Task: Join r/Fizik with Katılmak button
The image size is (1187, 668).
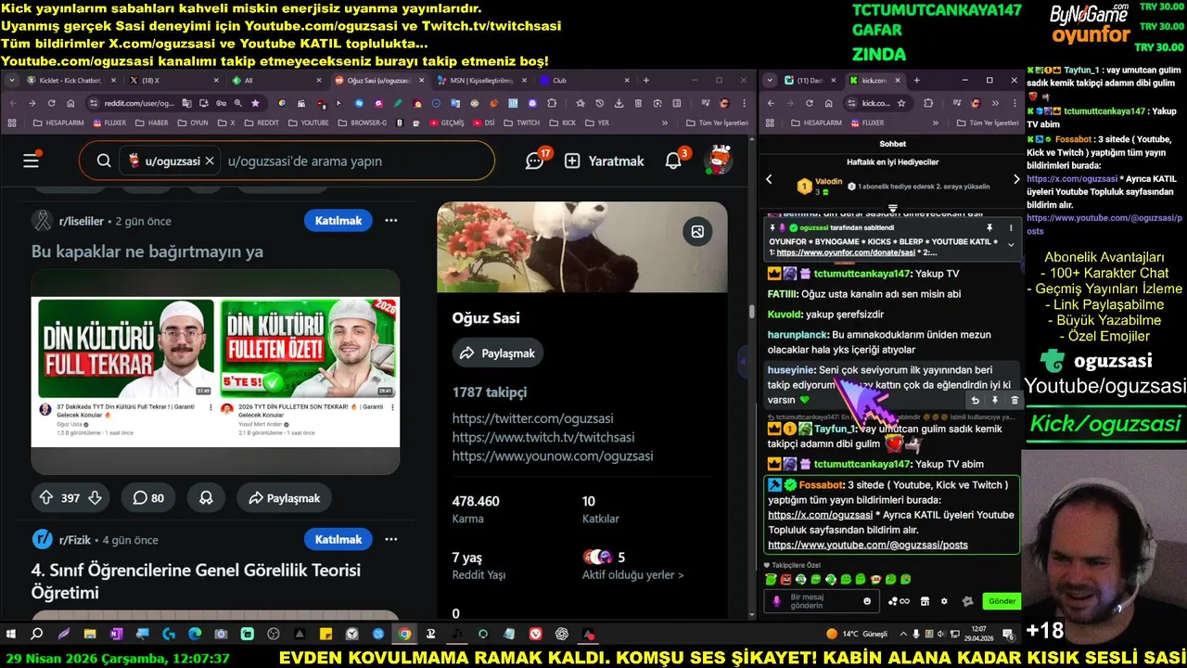Action: [338, 539]
